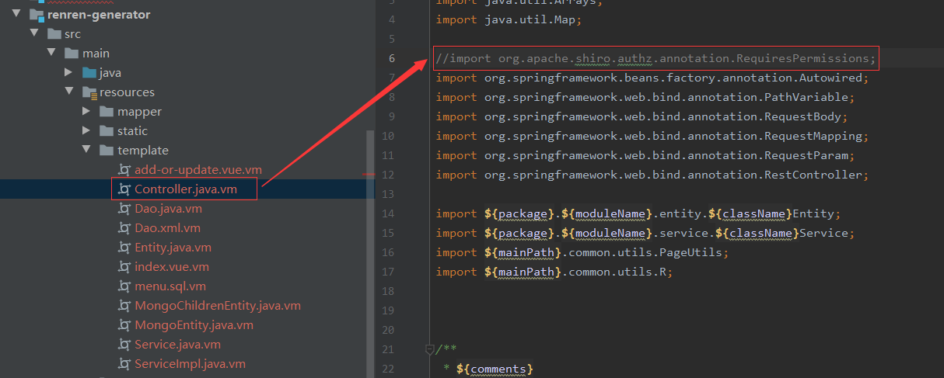The width and height of the screenshot is (944, 378).
Task: Select the main folder label
Action: pyautogui.click(x=96, y=54)
